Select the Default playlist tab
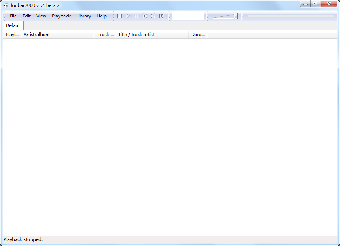The image size is (340, 246). click(13, 25)
